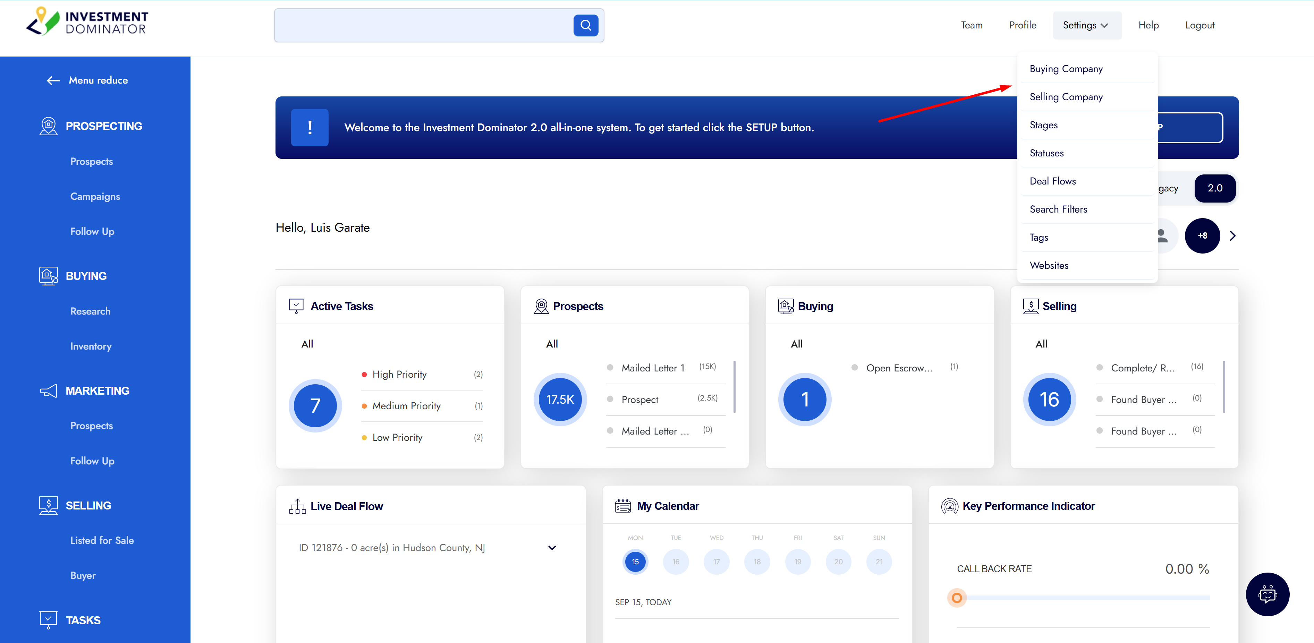Choose Stages in the Settings menu
This screenshot has width=1314, height=643.
pos(1087,125)
